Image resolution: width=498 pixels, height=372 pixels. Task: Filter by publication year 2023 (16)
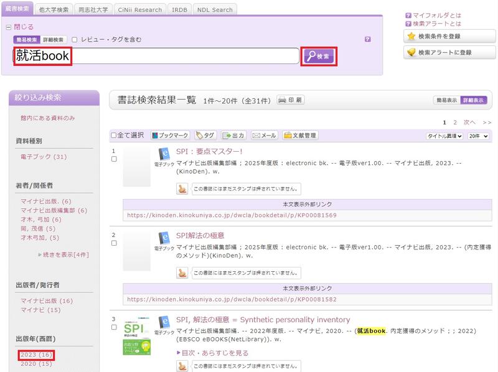[x=36, y=355]
